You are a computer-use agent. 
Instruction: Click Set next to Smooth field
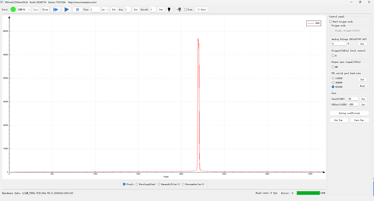click(x=161, y=10)
